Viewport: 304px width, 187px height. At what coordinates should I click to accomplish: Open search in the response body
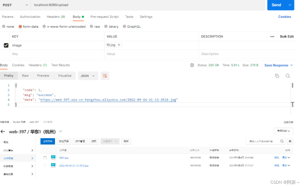point(288,76)
